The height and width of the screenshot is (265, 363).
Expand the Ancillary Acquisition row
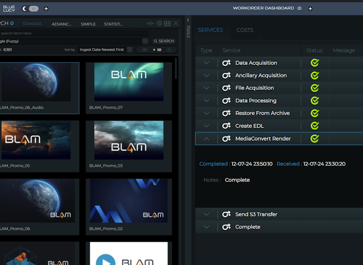pos(206,75)
